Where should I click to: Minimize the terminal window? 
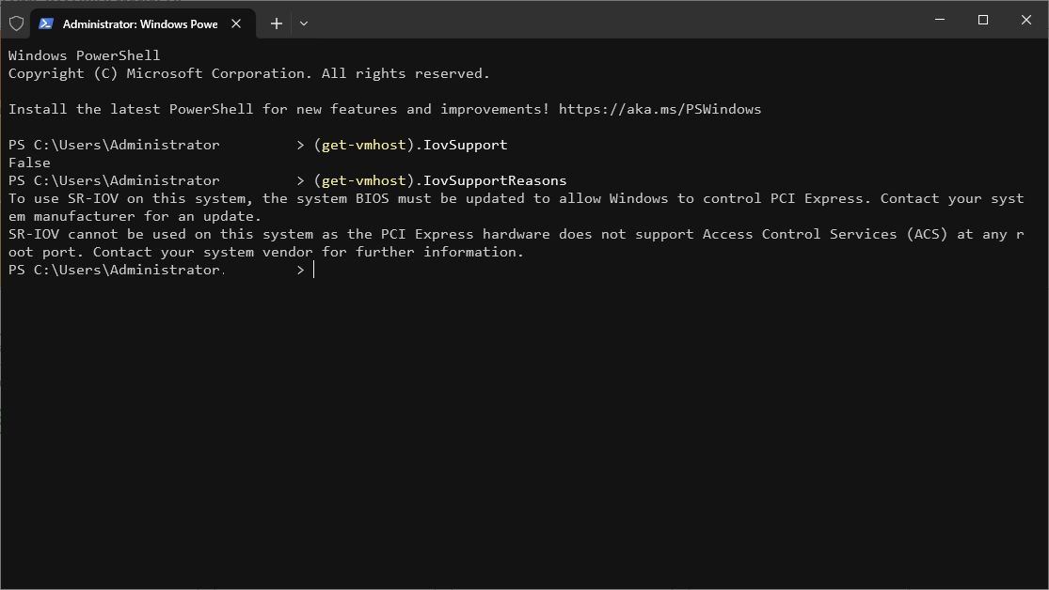tap(940, 20)
